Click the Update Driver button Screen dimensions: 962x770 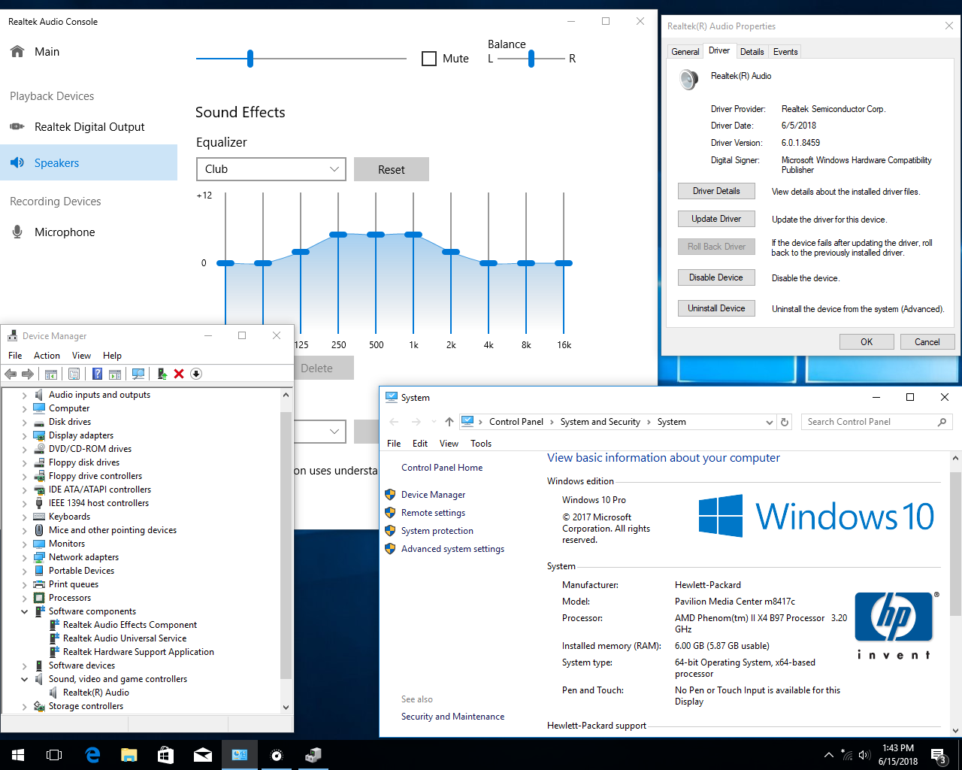(x=716, y=219)
